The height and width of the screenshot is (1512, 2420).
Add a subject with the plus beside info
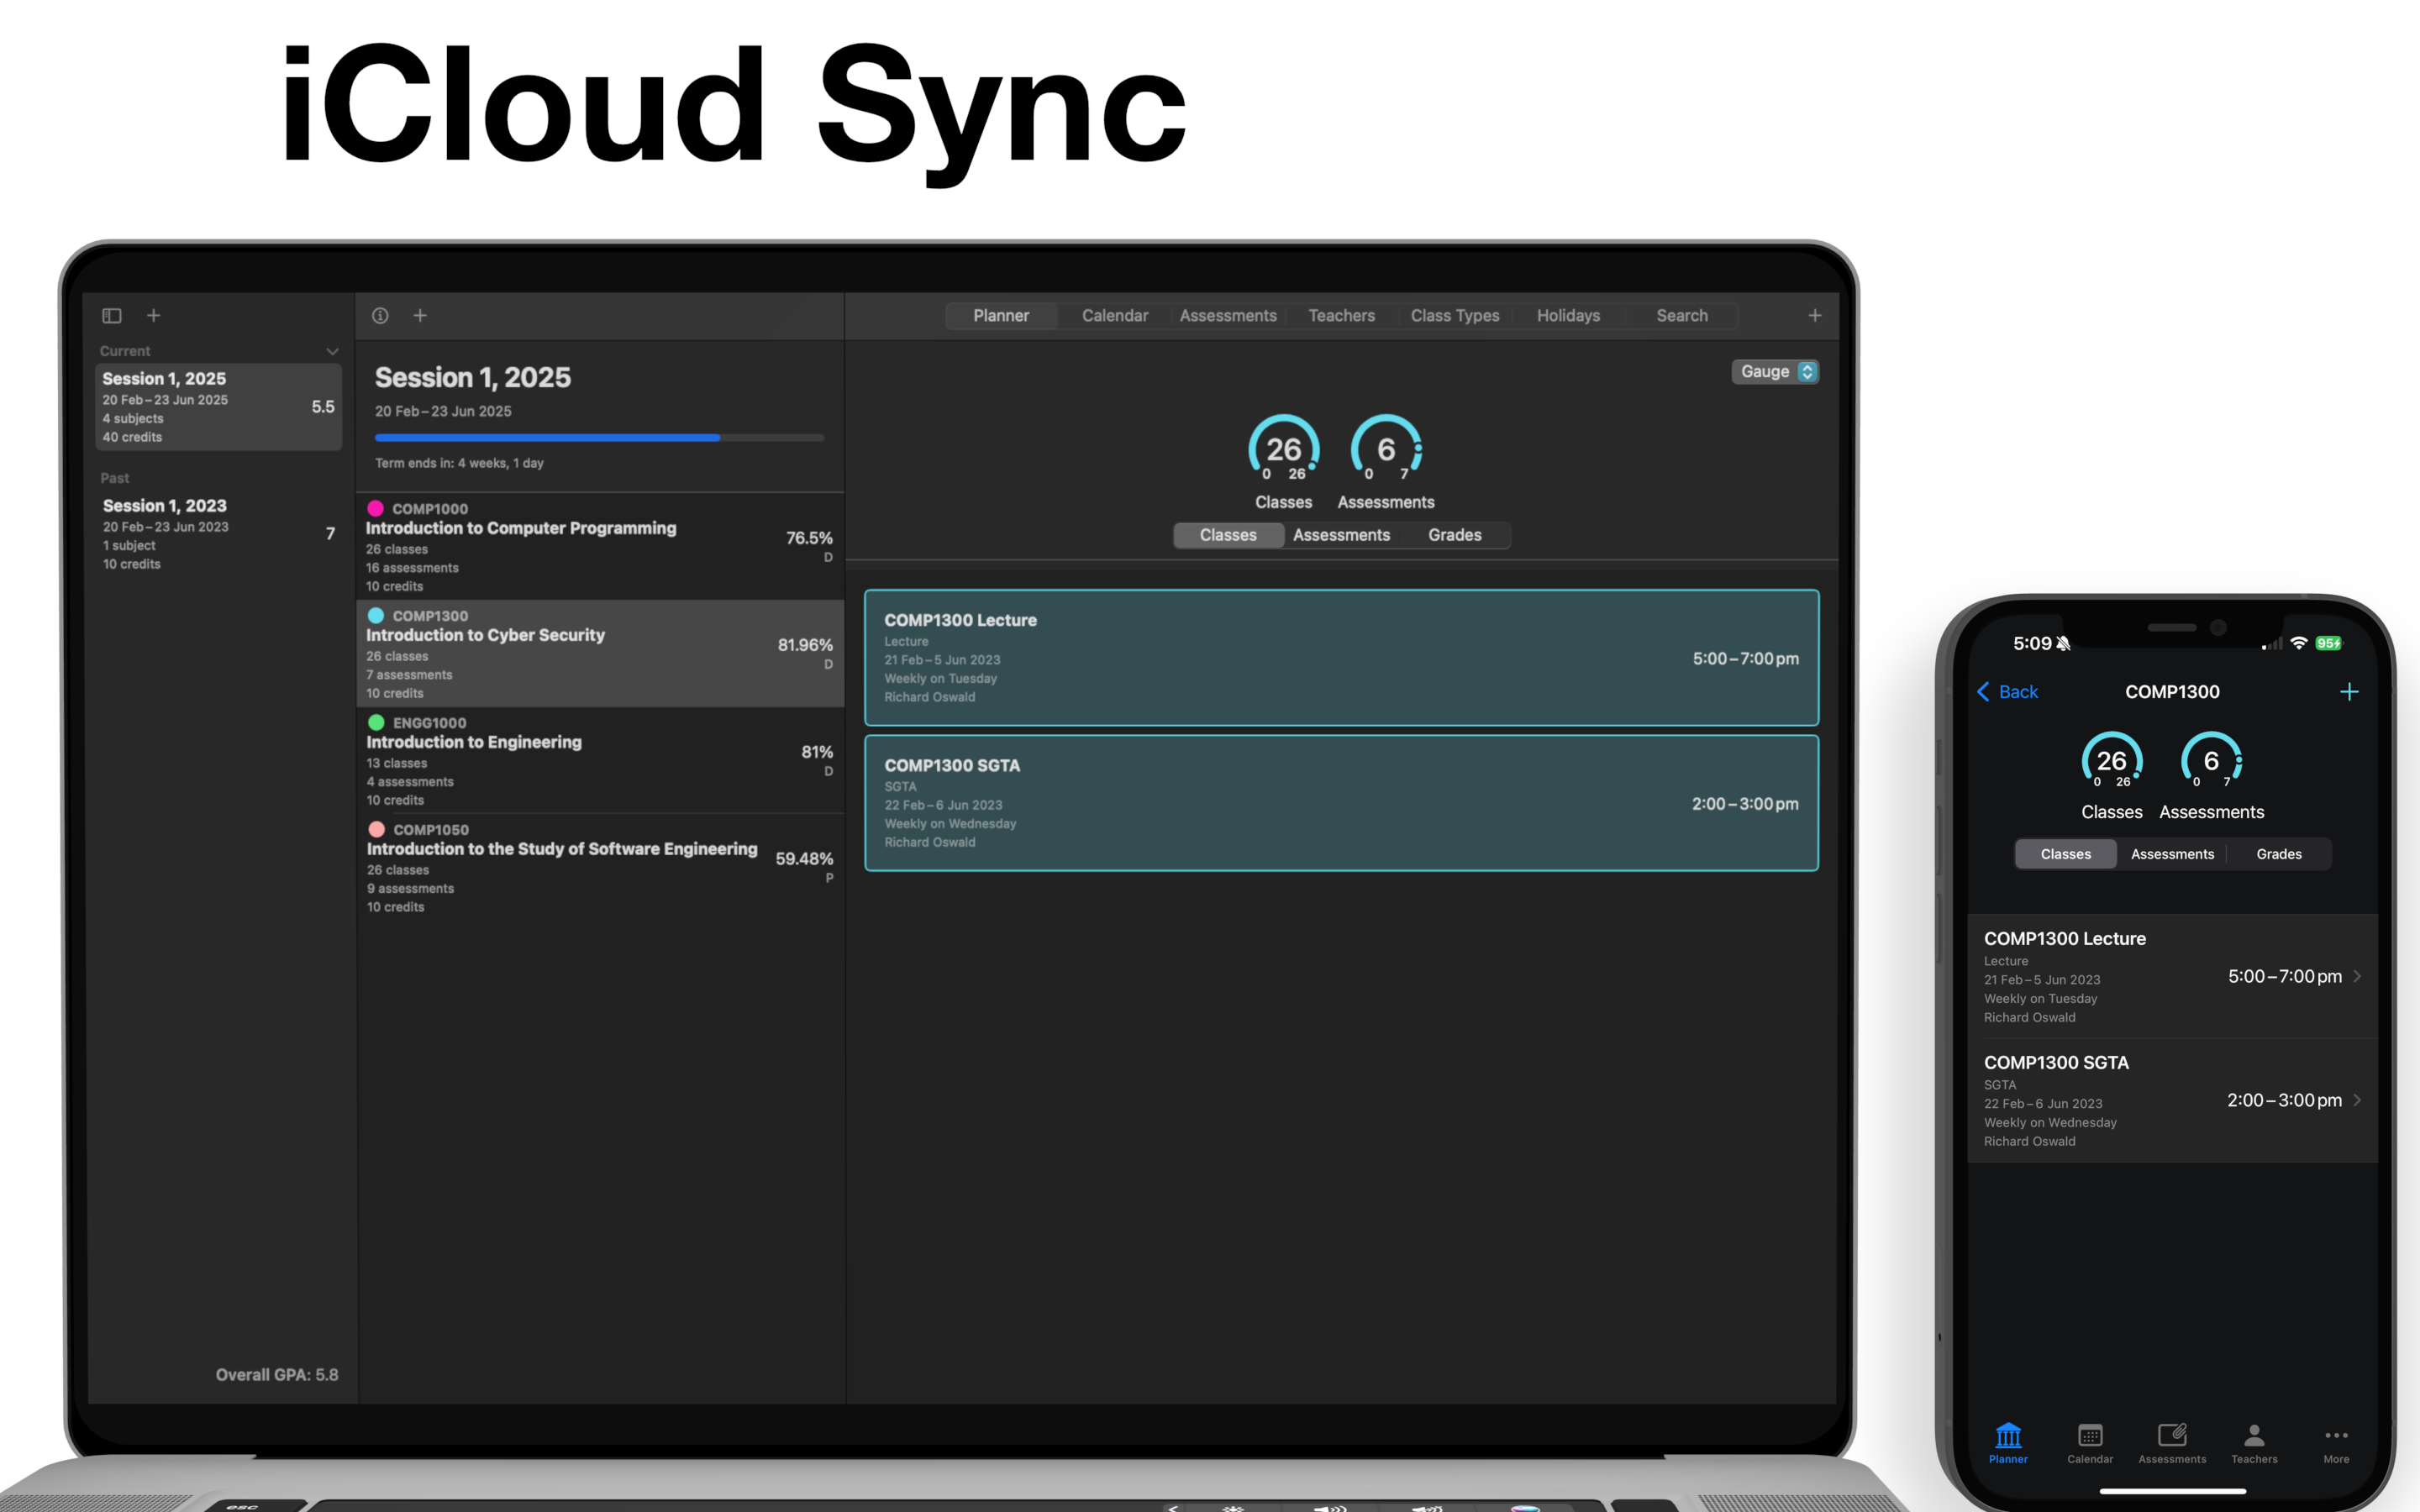click(x=420, y=316)
